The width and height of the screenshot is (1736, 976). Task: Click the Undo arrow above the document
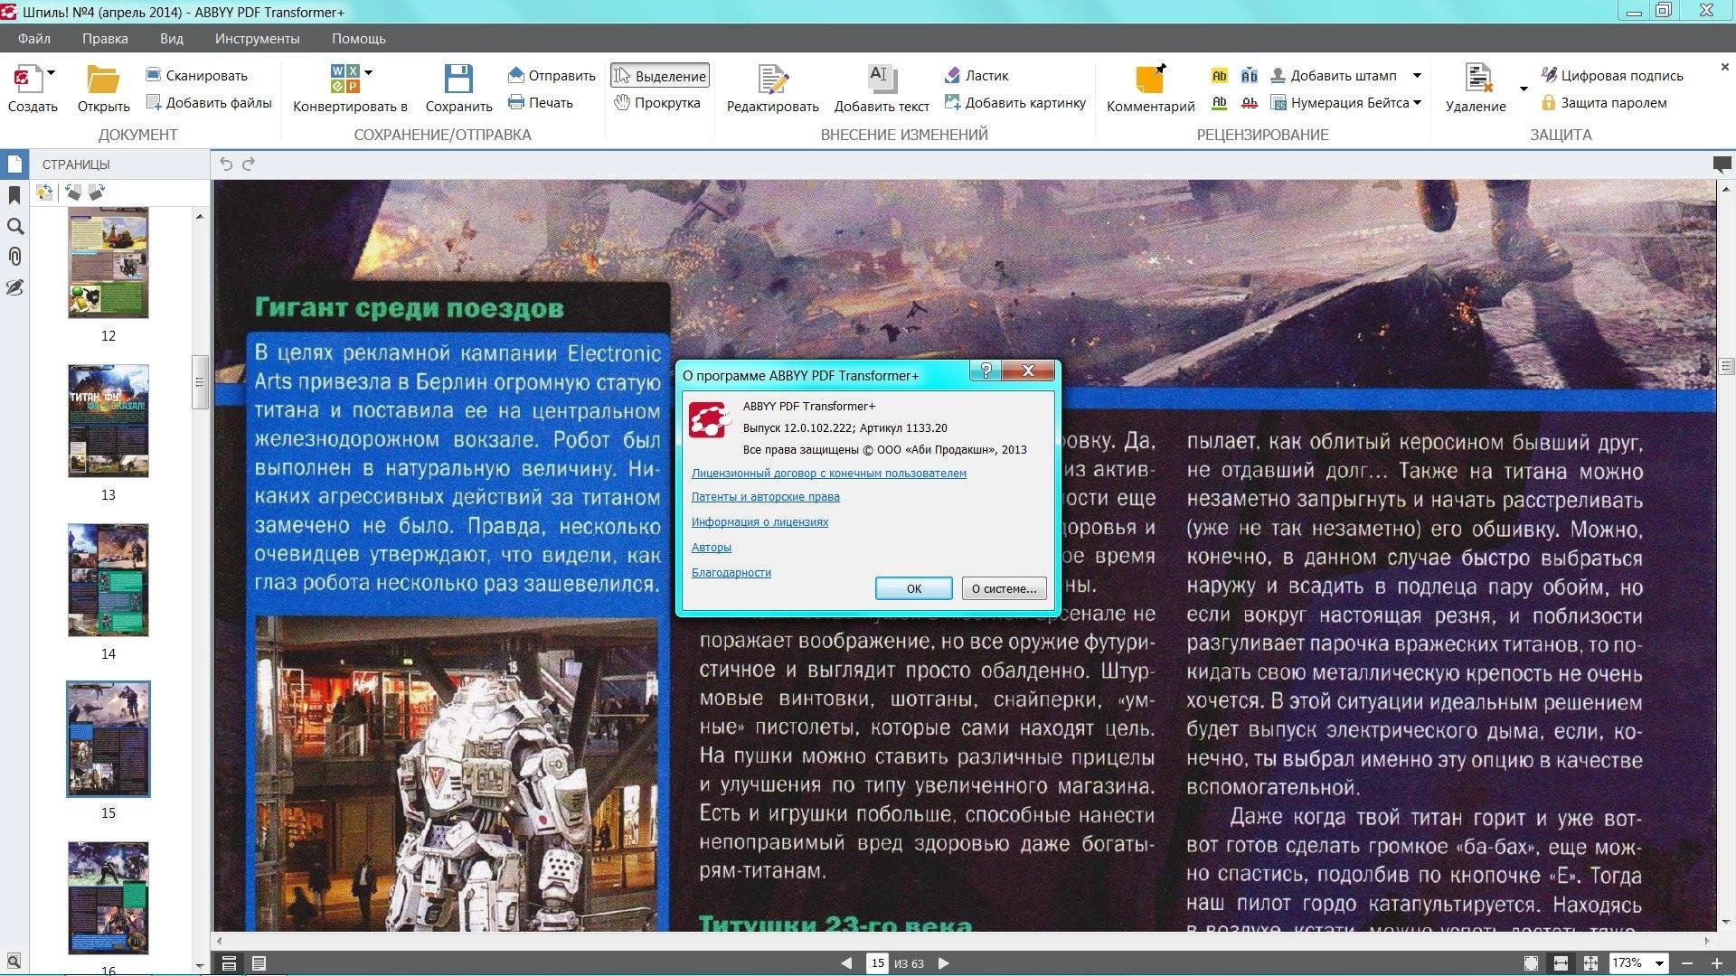(226, 164)
